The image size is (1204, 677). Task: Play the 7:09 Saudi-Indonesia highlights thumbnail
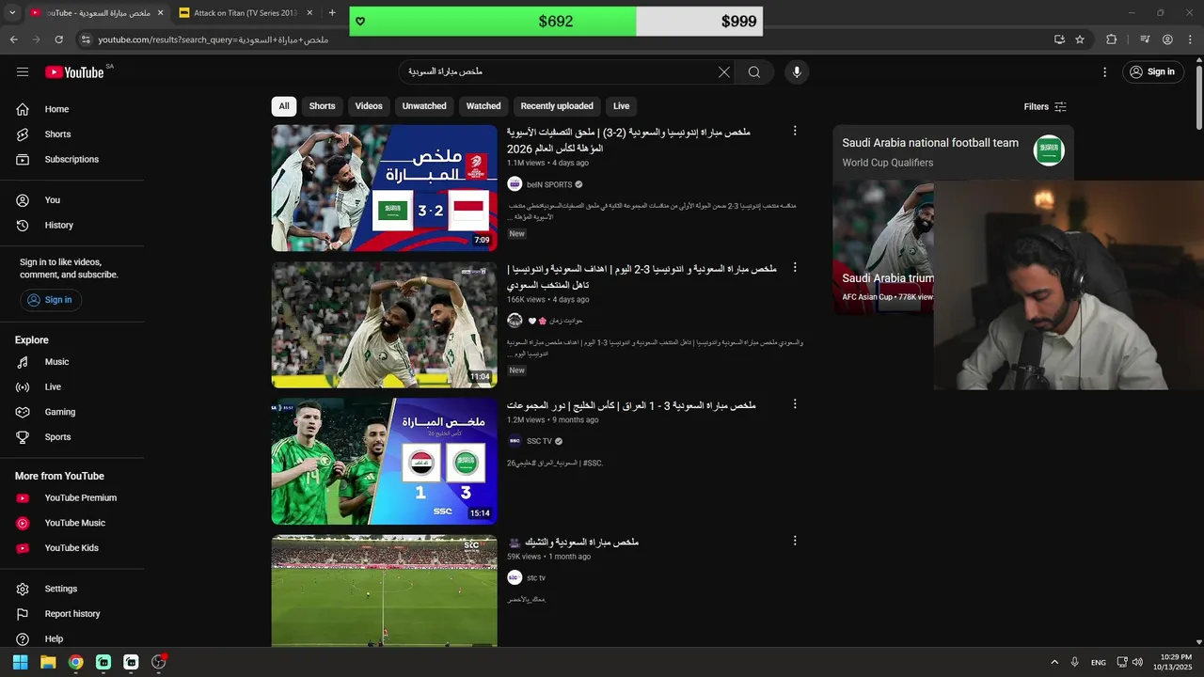(384, 188)
